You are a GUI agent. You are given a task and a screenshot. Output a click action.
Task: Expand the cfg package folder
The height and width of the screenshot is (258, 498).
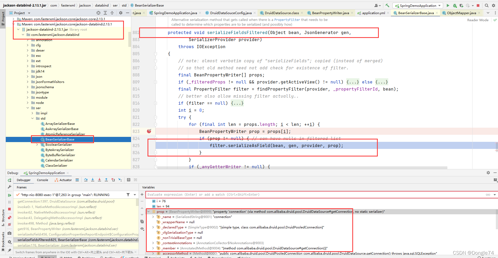coord(28,45)
